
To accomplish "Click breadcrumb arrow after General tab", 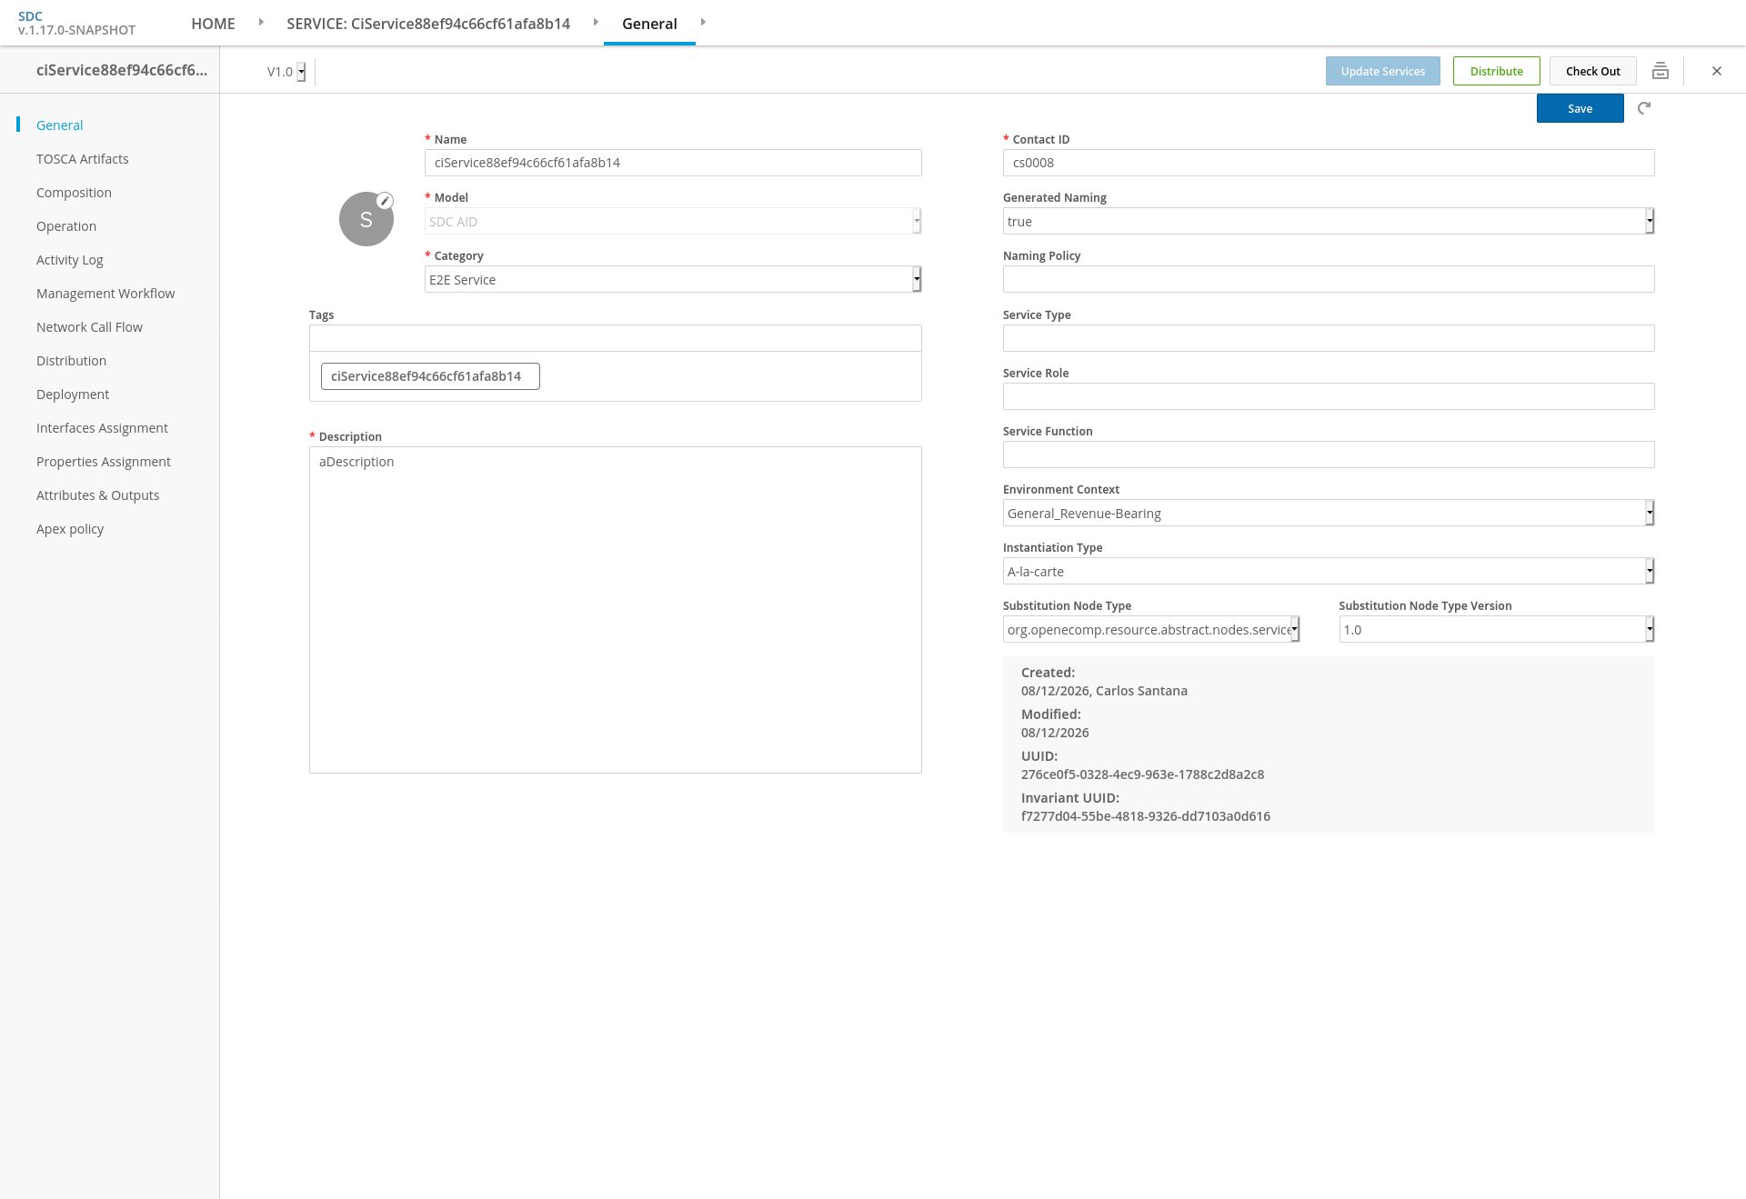I will tap(703, 22).
